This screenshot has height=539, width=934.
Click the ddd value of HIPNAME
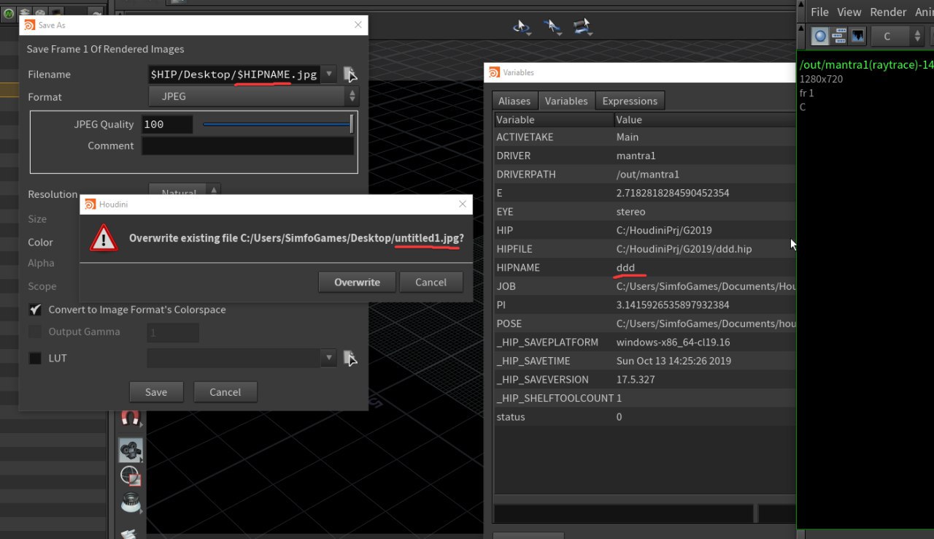625,267
